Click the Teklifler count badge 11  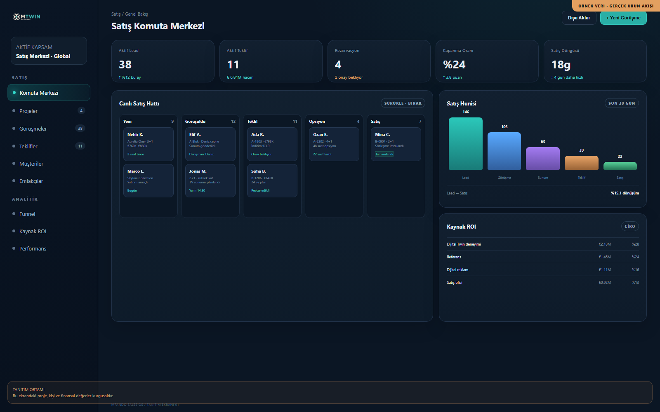click(x=80, y=146)
